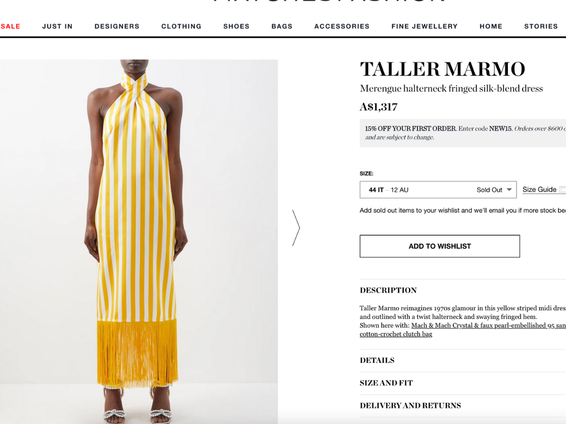Expand the Details section
This screenshot has width=566, height=424.
(463, 360)
